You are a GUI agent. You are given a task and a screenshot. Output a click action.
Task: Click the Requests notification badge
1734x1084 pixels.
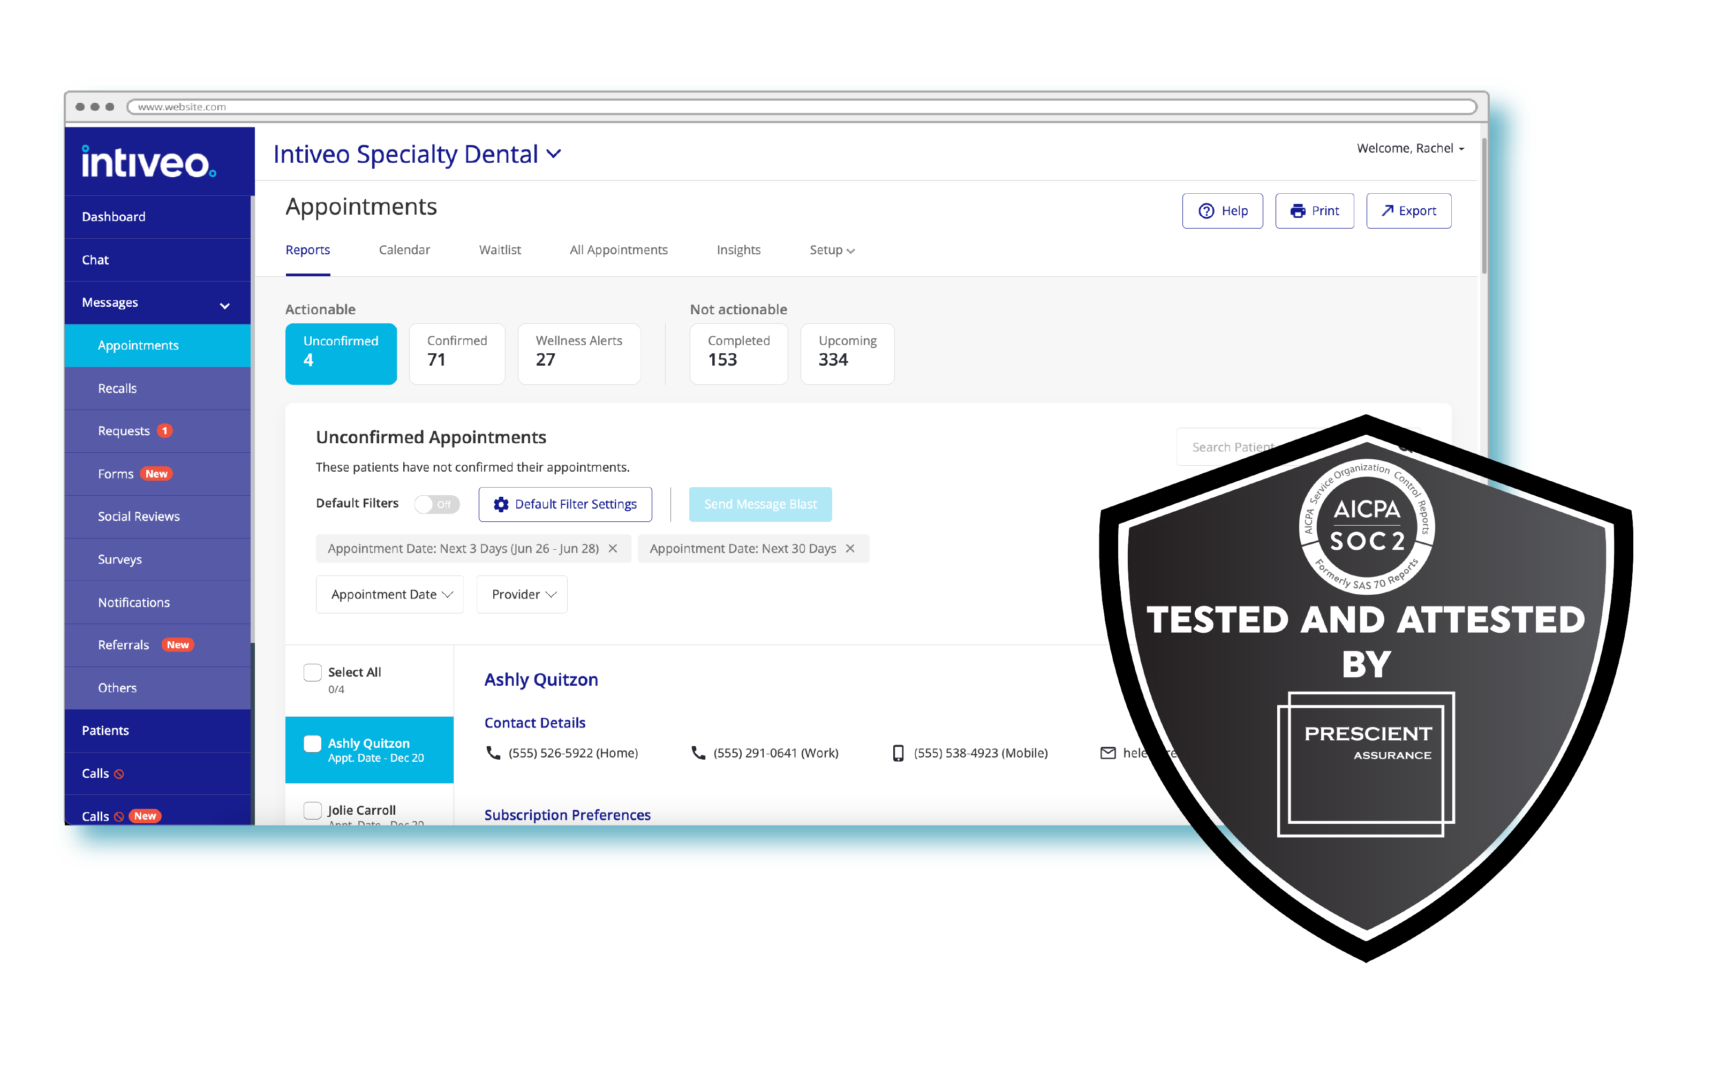164,431
